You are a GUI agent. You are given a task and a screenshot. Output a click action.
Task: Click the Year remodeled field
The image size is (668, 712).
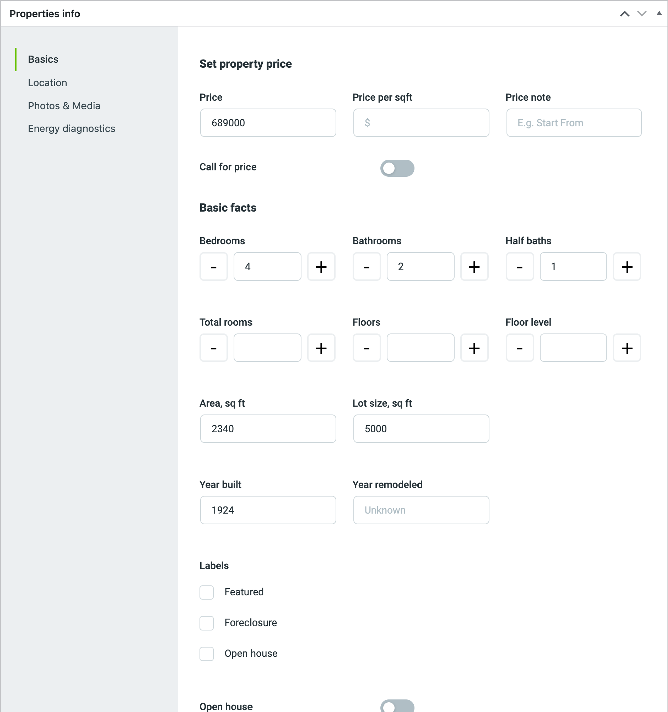click(x=421, y=510)
